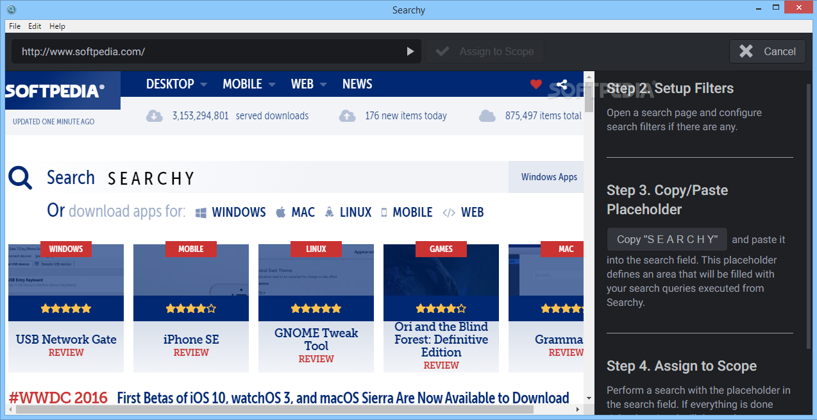Click the new items upload cloud icon
The height and width of the screenshot is (420, 817).
[x=347, y=116]
